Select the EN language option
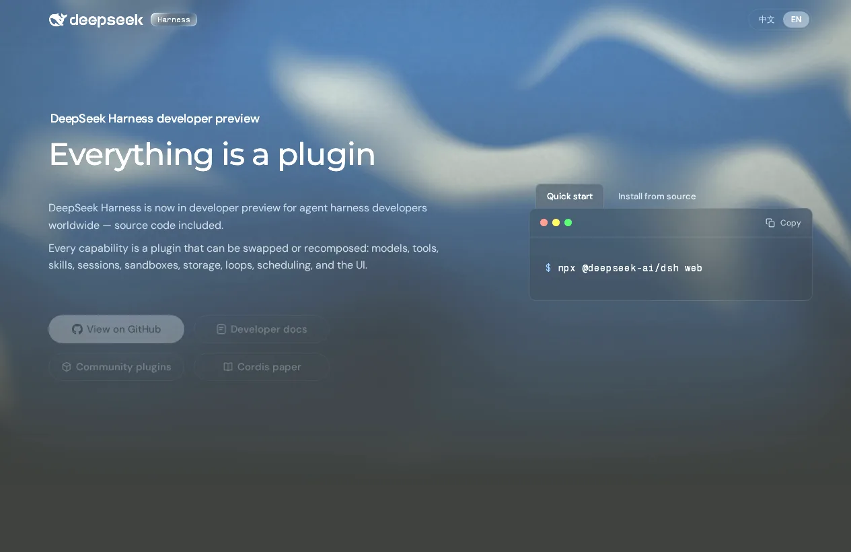The width and height of the screenshot is (851, 552). pyautogui.click(x=796, y=20)
